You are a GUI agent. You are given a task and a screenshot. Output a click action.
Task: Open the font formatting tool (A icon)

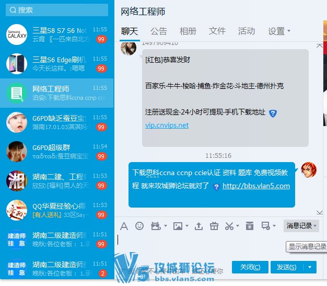[124, 226]
